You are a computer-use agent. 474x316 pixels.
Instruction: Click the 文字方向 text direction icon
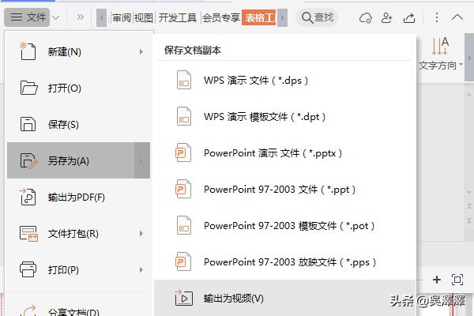[440, 46]
